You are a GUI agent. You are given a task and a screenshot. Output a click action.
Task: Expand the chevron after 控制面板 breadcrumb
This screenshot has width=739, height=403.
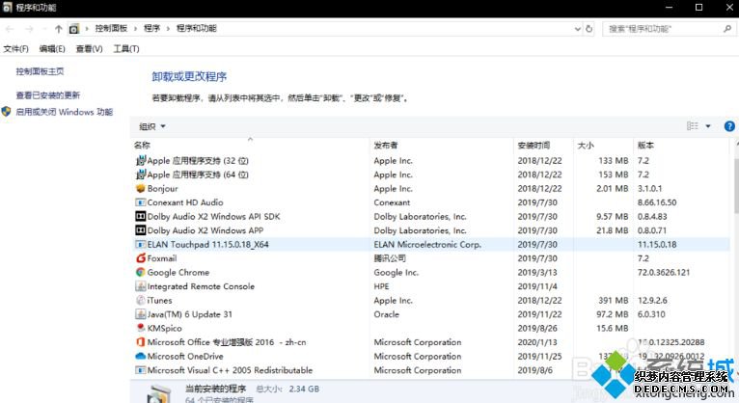pos(135,29)
